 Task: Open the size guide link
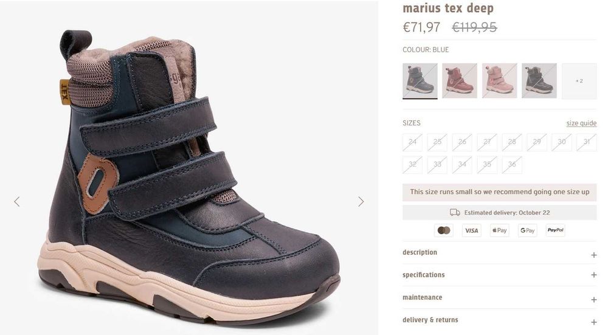click(581, 123)
